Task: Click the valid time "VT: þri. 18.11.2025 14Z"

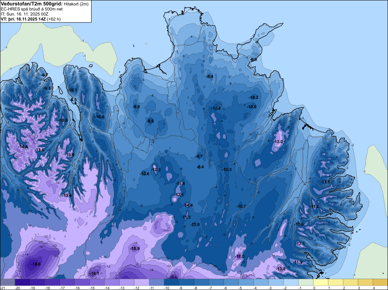Action: (x=23, y=19)
